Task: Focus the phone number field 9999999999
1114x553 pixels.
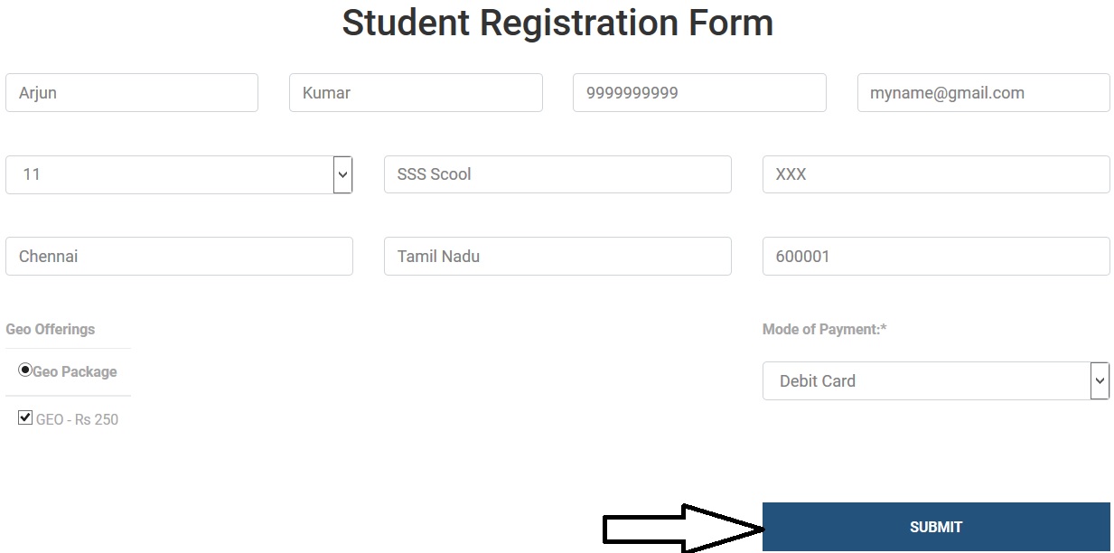Action: (699, 93)
